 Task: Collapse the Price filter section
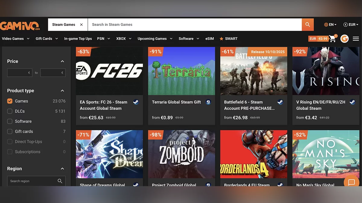click(62, 61)
